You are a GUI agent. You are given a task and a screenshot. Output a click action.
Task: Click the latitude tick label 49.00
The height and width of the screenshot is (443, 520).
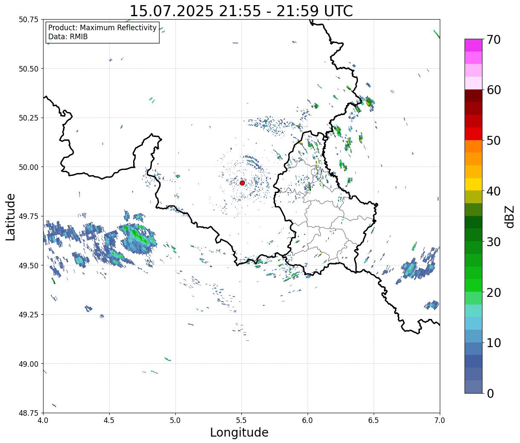[x=29, y=364]
